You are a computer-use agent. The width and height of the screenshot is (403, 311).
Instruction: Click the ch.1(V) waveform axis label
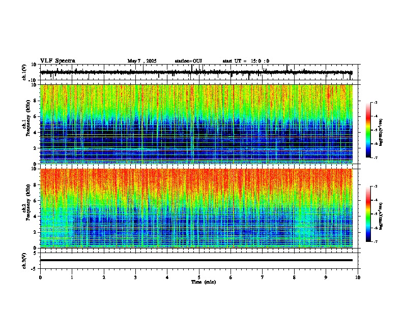24,72
